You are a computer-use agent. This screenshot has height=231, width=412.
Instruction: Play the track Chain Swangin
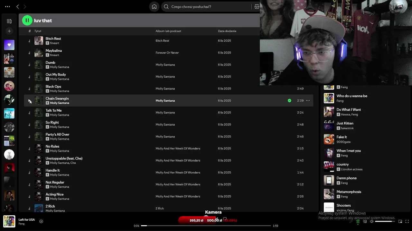click(29, 101)
